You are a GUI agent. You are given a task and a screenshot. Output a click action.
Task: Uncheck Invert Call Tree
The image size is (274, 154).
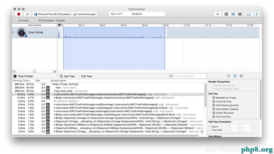pyautogui.click(x=214, y=101)
